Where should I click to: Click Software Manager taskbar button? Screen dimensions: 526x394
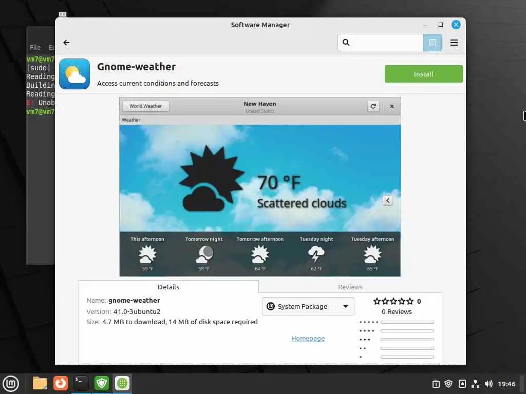click(122, 383)
